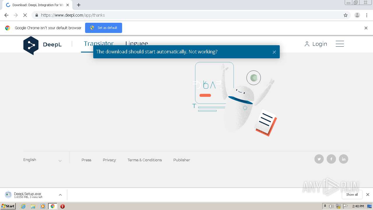
Task: Click the DeepL hexagon logo
Action: coord(31,45)
